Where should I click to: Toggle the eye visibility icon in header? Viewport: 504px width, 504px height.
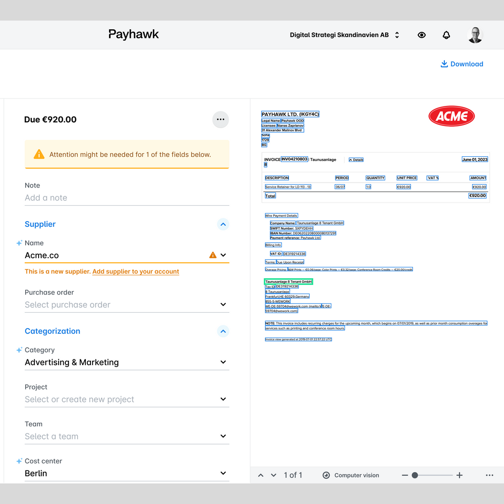tap(421, 35)
